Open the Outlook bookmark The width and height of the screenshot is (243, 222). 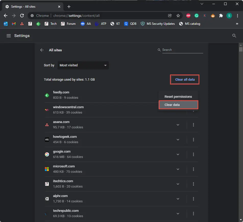(6, 24)
